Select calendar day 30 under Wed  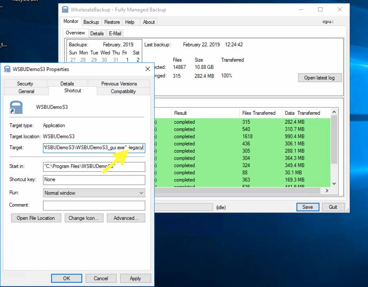[104, 60]
